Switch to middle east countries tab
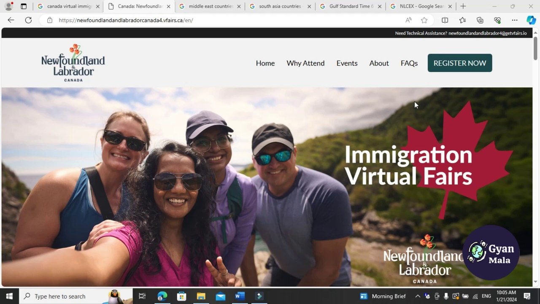The image size is (540, 304). click(x=210, y=6)
